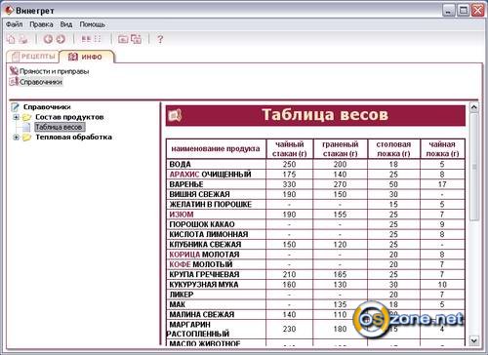Click the print icon next to home

tap(23, 39)
